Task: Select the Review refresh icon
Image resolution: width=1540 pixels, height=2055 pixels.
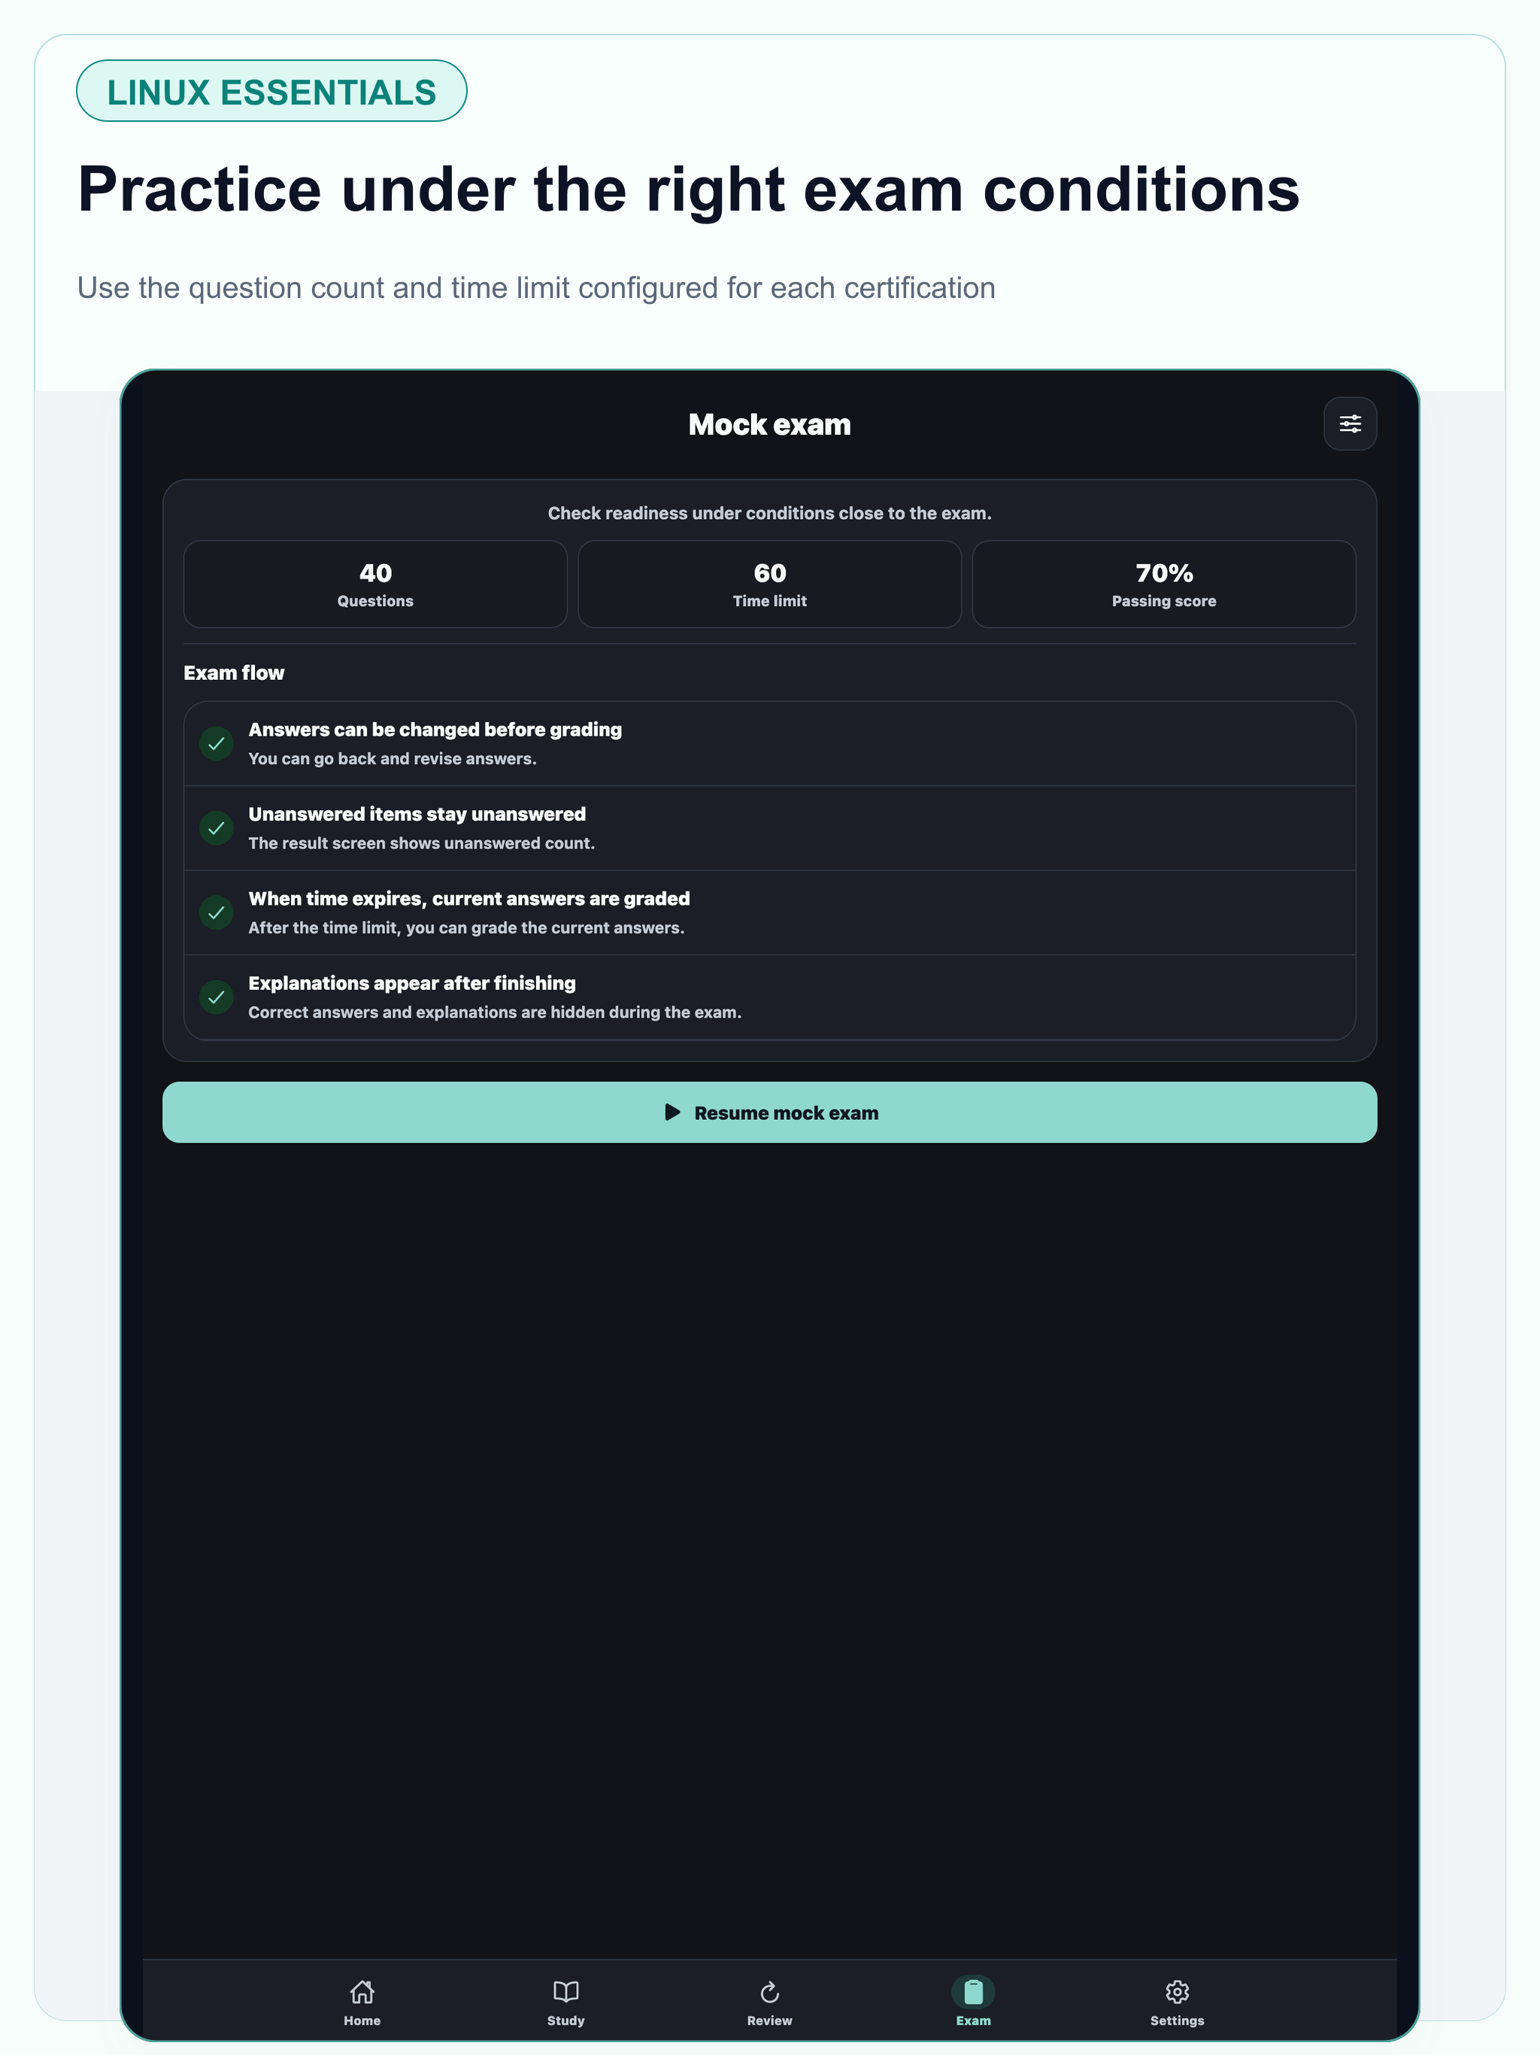Action: click(x=769, y=1991)
